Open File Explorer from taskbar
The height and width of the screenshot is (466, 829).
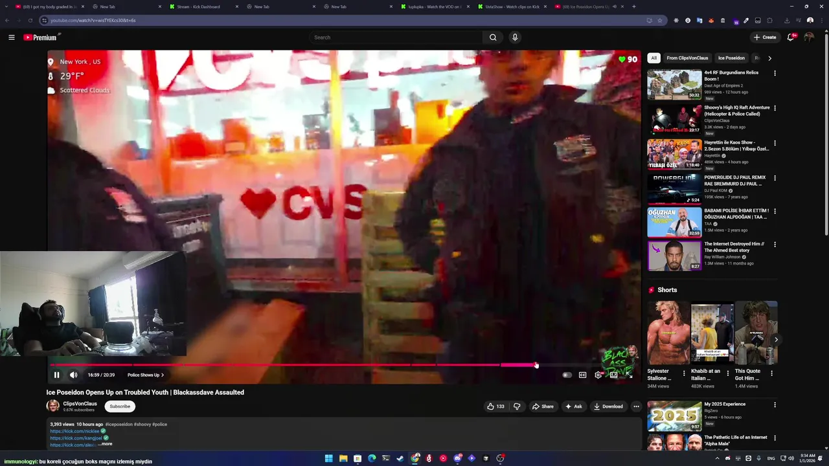(x=343, y=458)
